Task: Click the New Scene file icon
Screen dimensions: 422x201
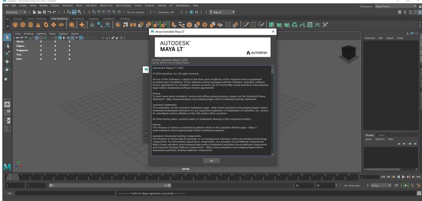Action: click(x=34, y=12)
